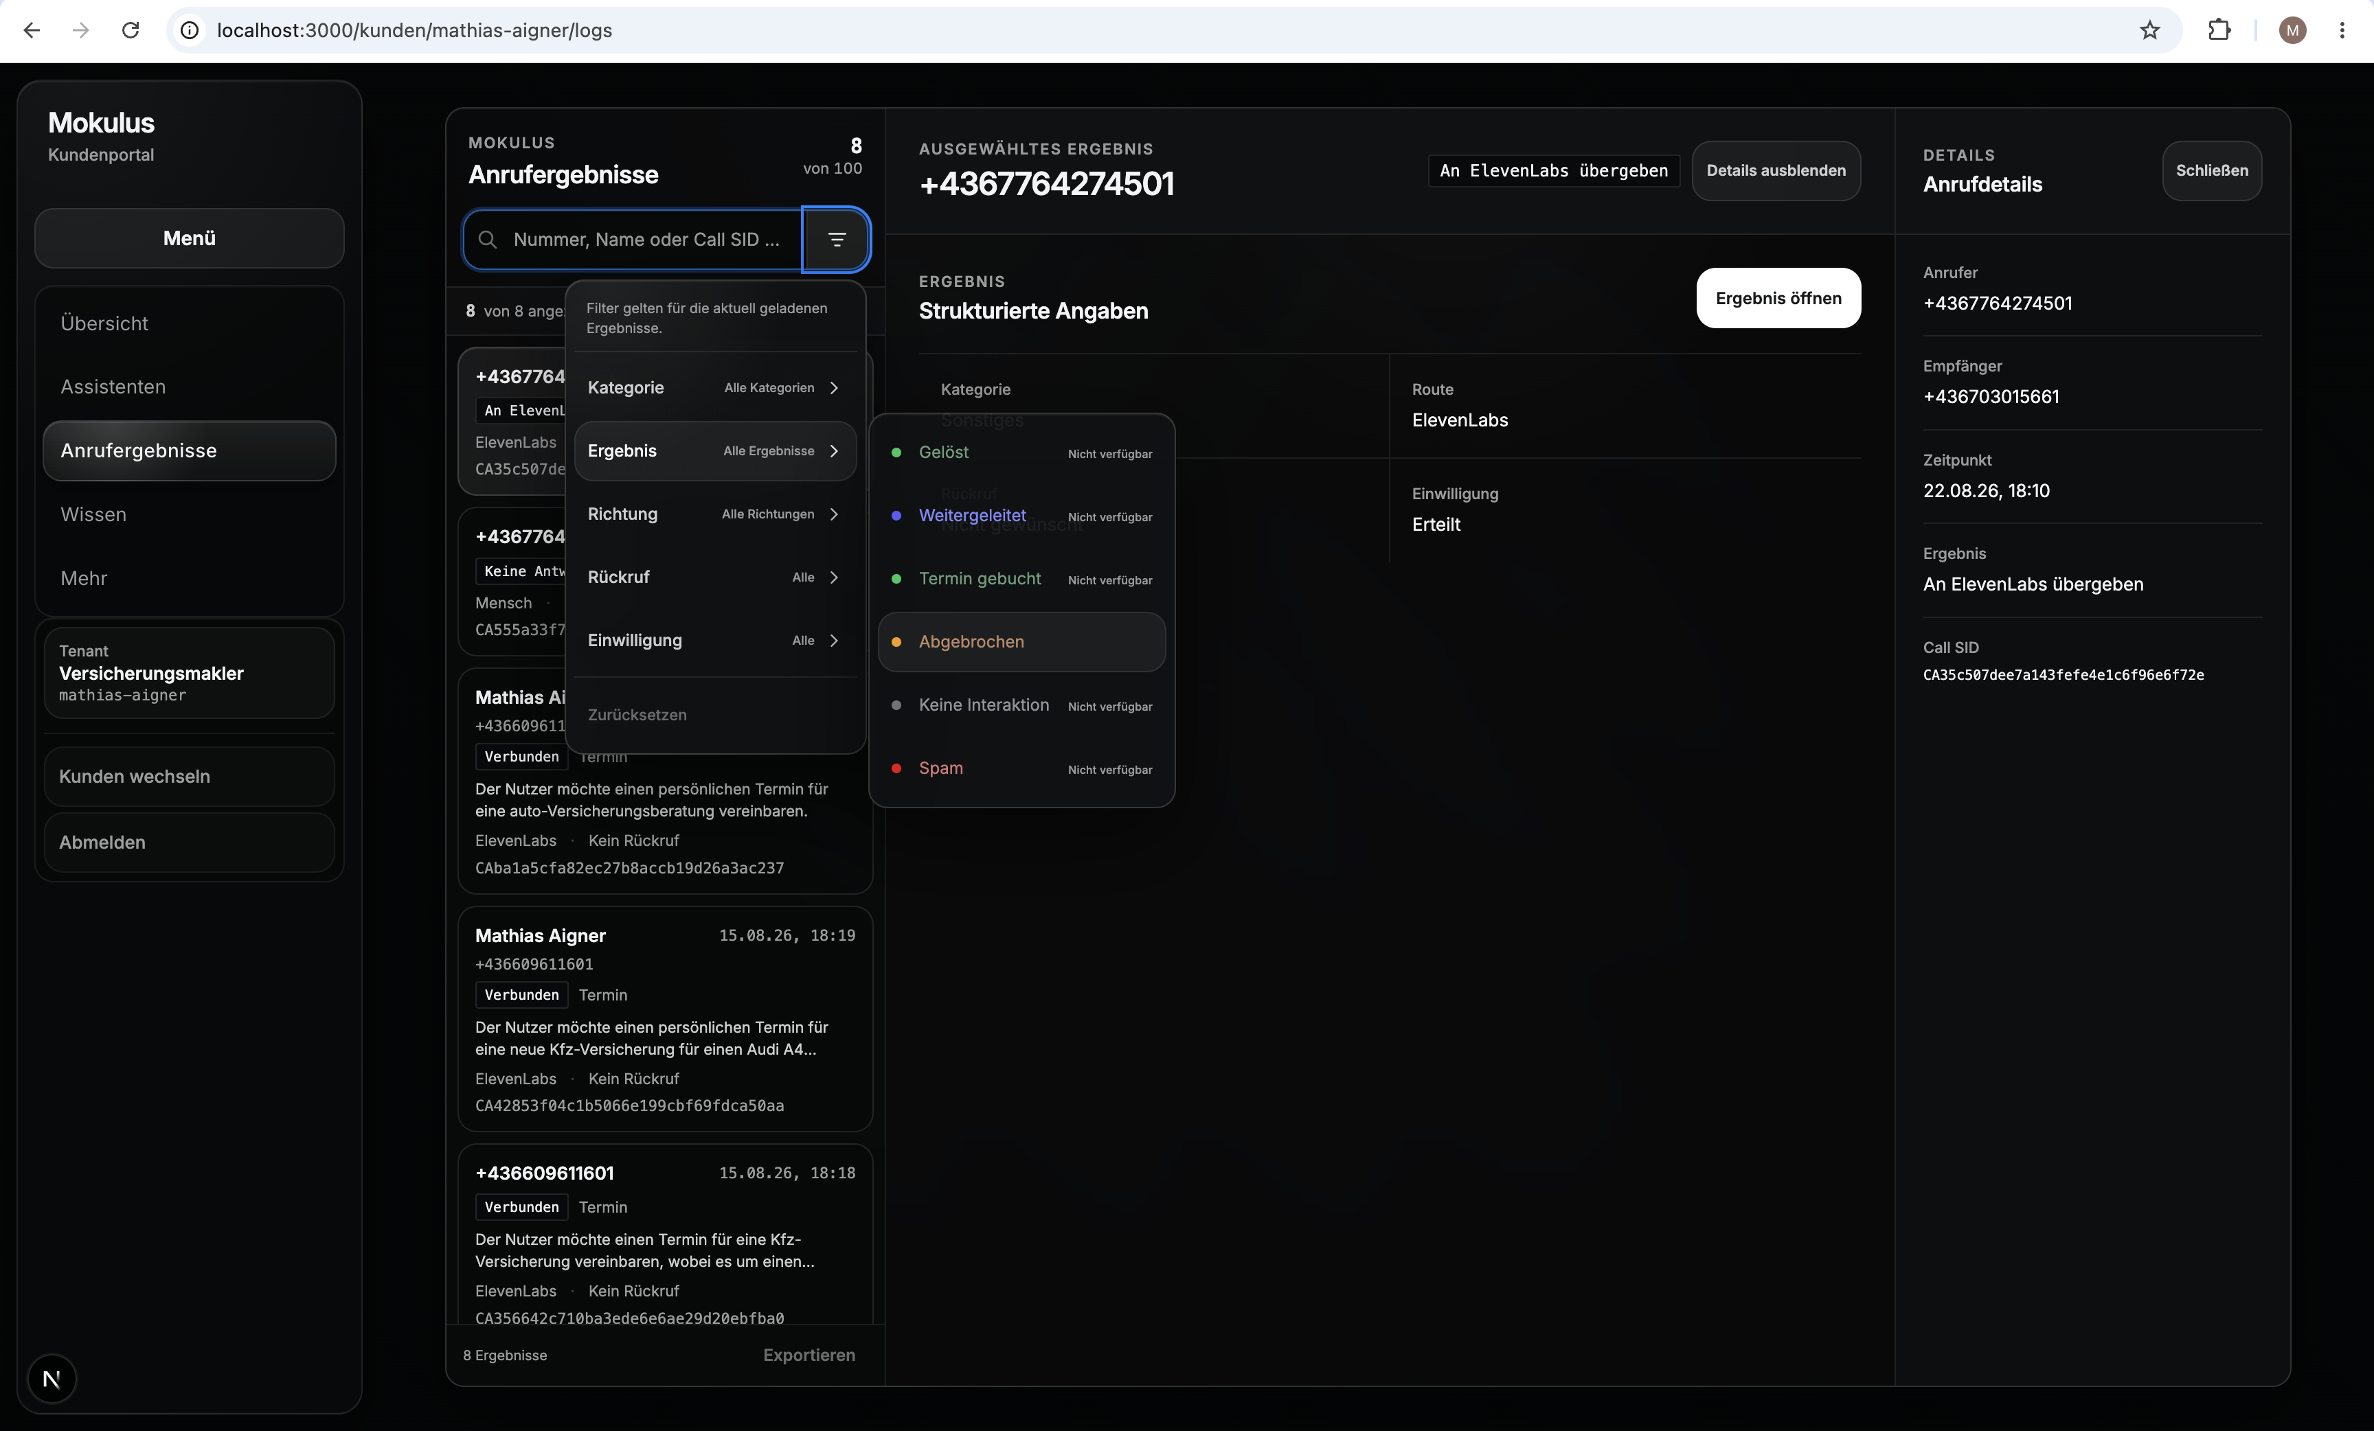Toggle the filter icon next to search
Screen dimensions: 2374x1431
(836, 239)
